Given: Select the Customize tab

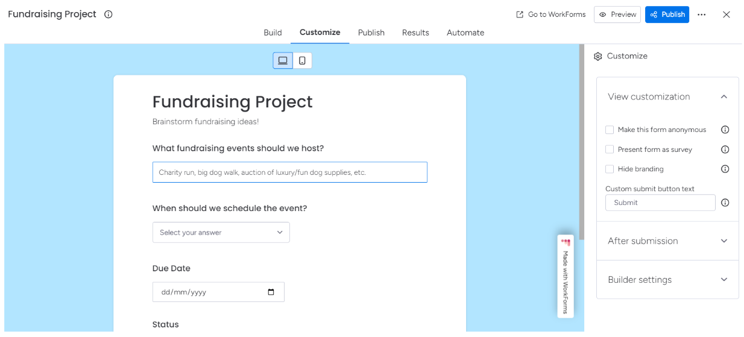Looking at the screenshot, I should click(x=320, y=33).
